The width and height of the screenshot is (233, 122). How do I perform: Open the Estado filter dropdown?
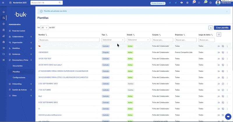(138, 40)
